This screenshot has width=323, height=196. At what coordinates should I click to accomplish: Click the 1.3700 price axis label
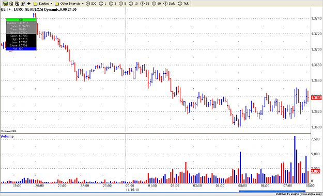(x=316, y=50)
